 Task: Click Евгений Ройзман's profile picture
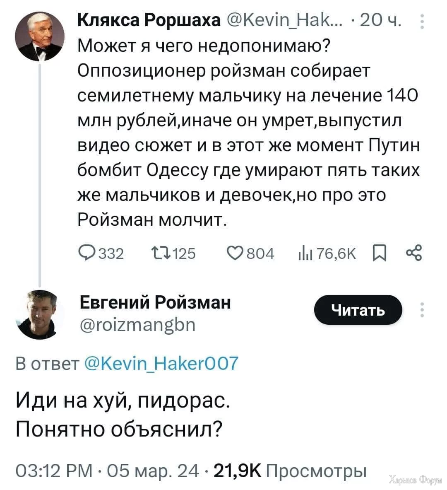[39, 313]
